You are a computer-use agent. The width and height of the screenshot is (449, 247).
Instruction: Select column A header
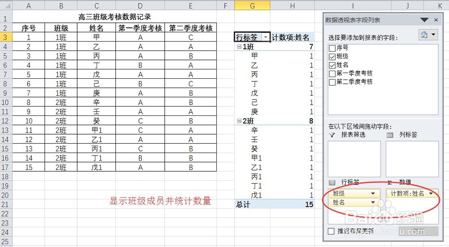[29, 5]
